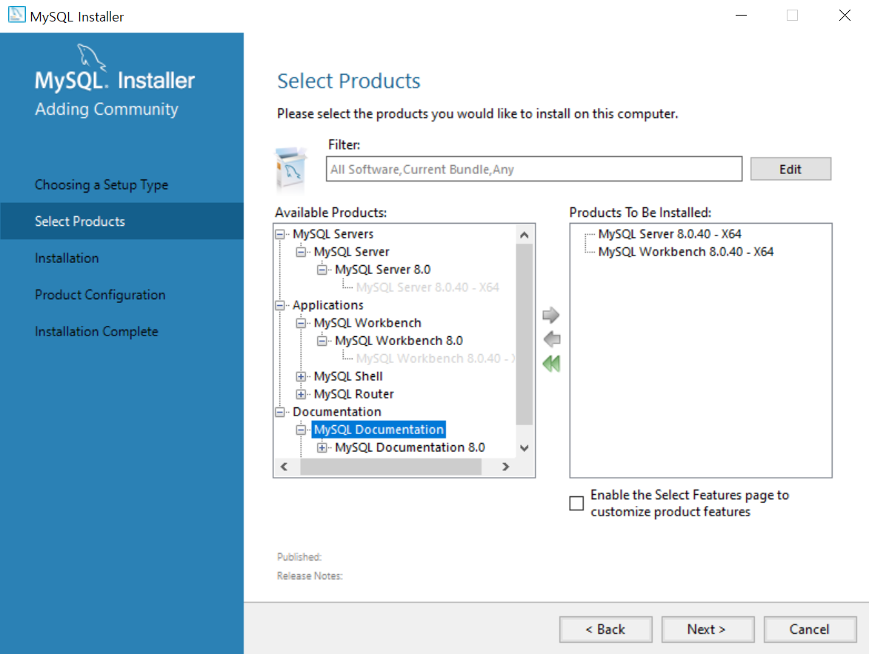
Task: Expand the MySQL Documentation 8.0 node
Action: [x=322, y=448]
